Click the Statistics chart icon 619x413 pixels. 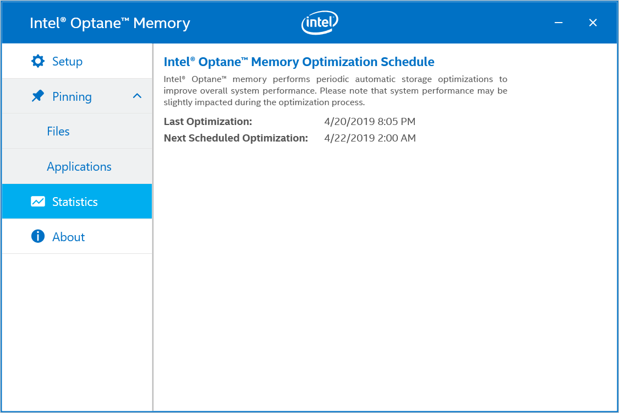38,202
